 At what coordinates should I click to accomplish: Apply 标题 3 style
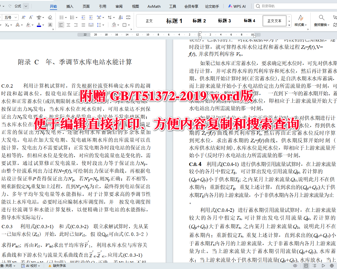224,21
